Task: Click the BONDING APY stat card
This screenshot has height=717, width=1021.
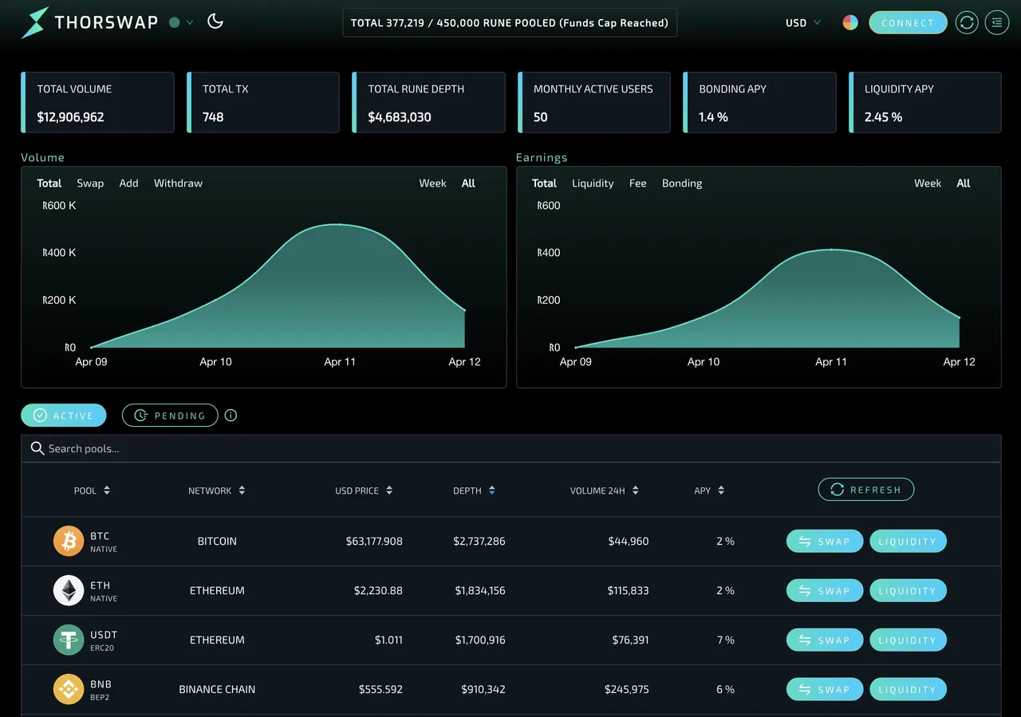Action: coord(759,102)
